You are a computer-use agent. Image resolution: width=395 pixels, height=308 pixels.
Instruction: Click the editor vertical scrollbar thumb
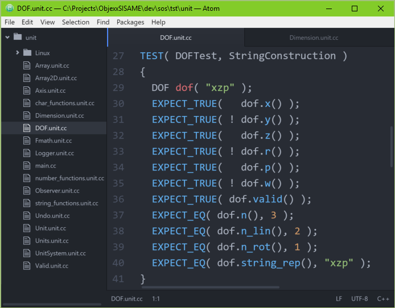coord(392,147)
